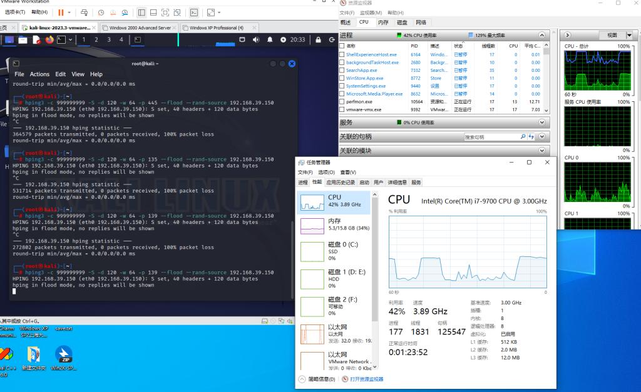Switch to 内存 tab in Resource Monitor
The image size is (641, 392).
click(x=383, y=23)
